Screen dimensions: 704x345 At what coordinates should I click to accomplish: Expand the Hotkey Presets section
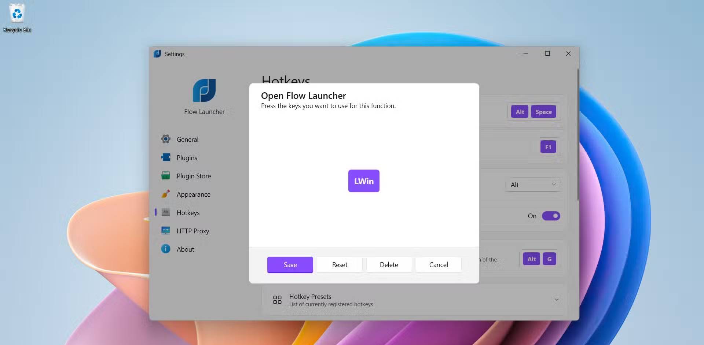(x=556, y=300)
